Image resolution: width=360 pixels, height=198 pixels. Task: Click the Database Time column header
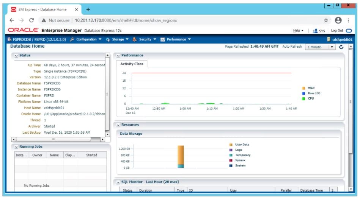314,190
